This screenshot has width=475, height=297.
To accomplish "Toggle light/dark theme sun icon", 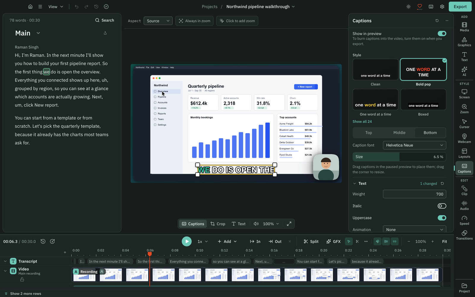I will [408, 7].
